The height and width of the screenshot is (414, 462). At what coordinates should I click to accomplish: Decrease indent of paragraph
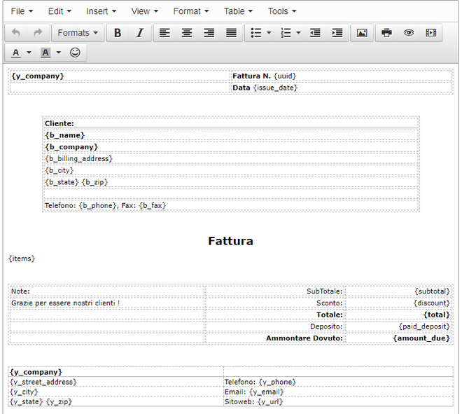click(315, 33)
